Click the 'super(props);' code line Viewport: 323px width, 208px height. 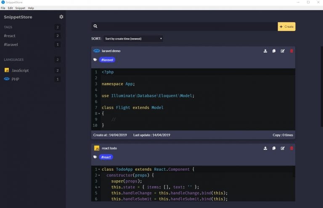(x=127, y=181)
